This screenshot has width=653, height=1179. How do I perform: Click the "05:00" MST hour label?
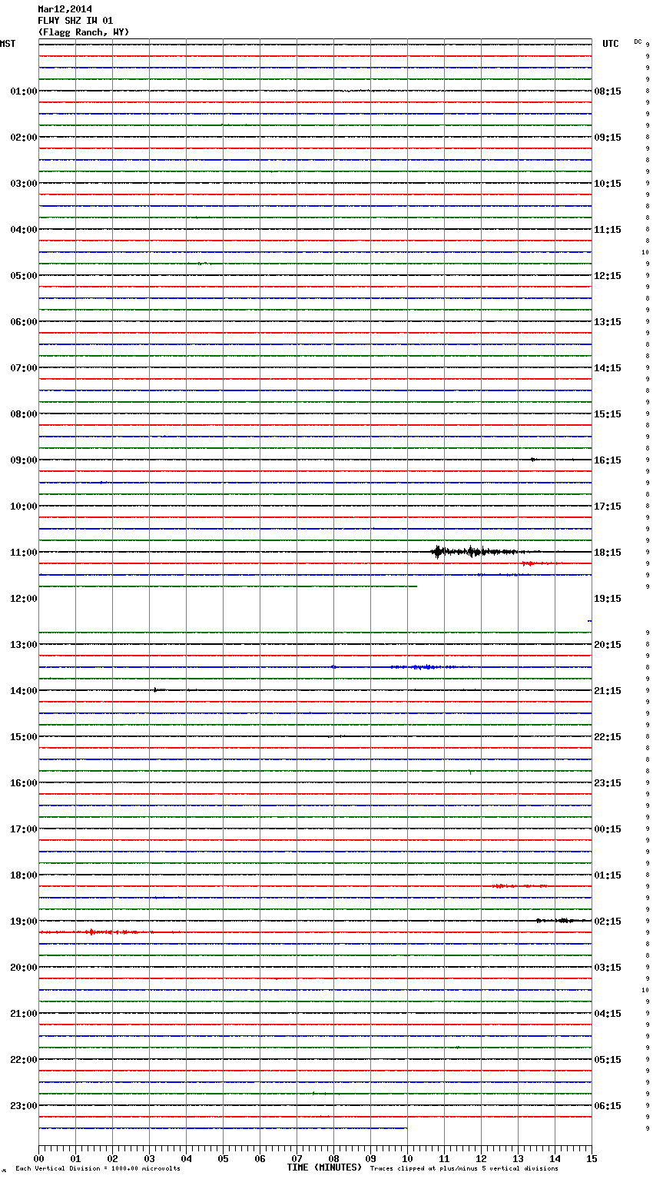tap(23, 276)
